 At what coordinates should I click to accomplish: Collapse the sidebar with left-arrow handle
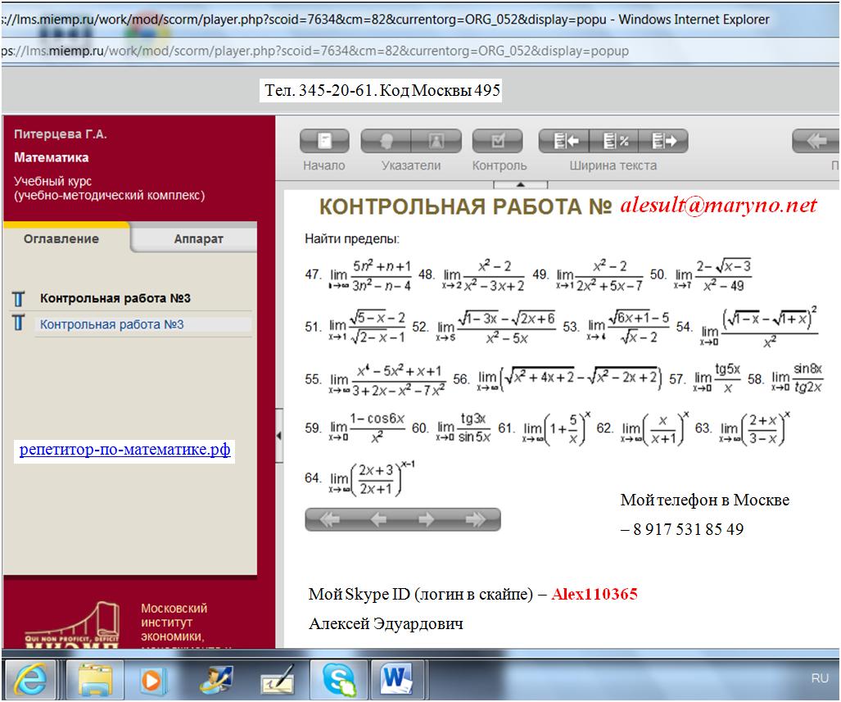279,435
